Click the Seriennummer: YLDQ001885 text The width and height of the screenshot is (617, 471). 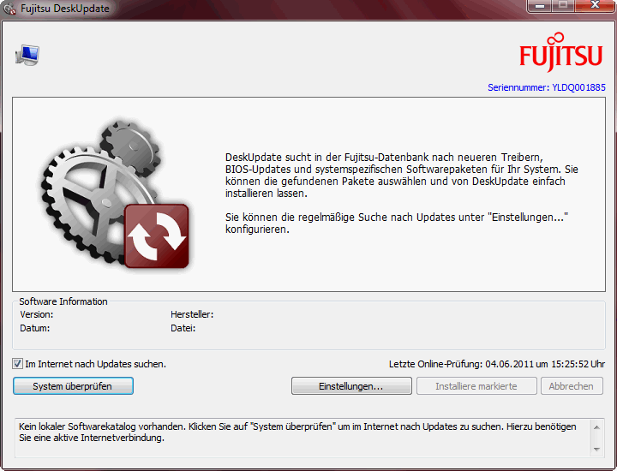coord(547,87)
